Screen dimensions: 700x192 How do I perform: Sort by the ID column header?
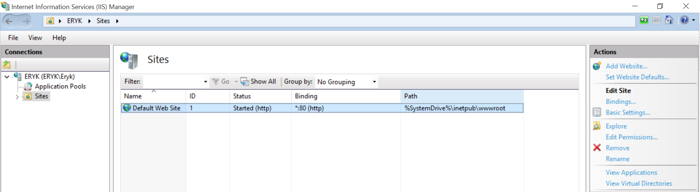click(208, 96)
